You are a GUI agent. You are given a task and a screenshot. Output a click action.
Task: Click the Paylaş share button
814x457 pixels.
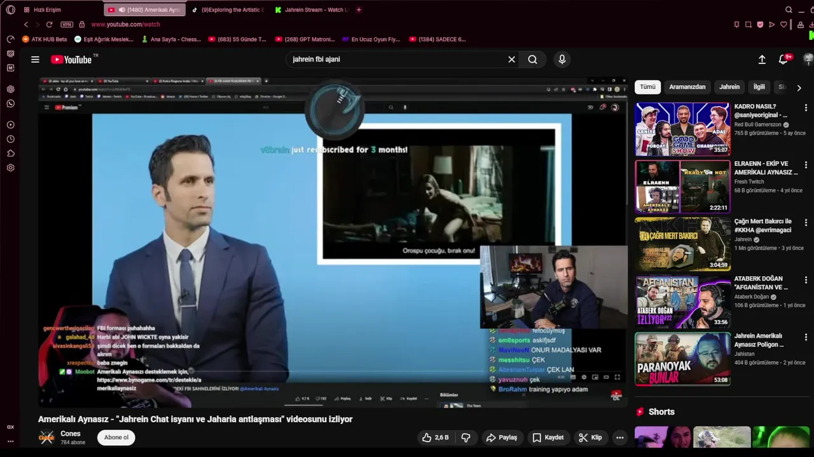[502, 437]
